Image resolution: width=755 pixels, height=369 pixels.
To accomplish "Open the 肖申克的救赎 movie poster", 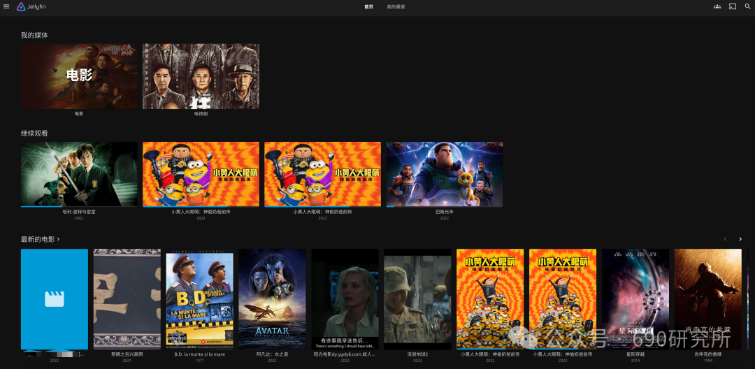I will coord(707,298).
